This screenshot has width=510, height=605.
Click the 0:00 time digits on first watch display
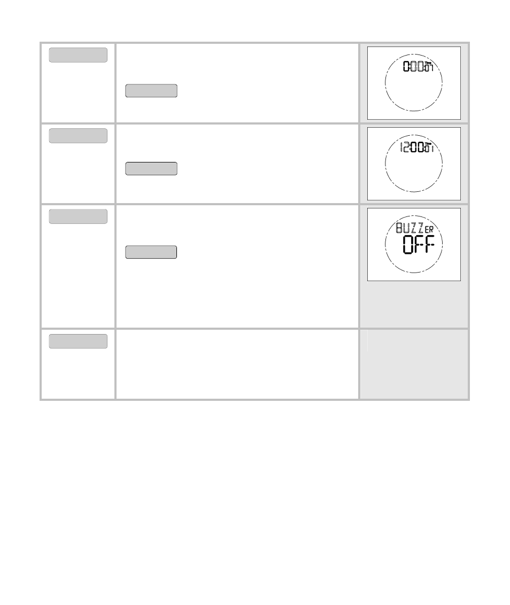pos(413,67)
